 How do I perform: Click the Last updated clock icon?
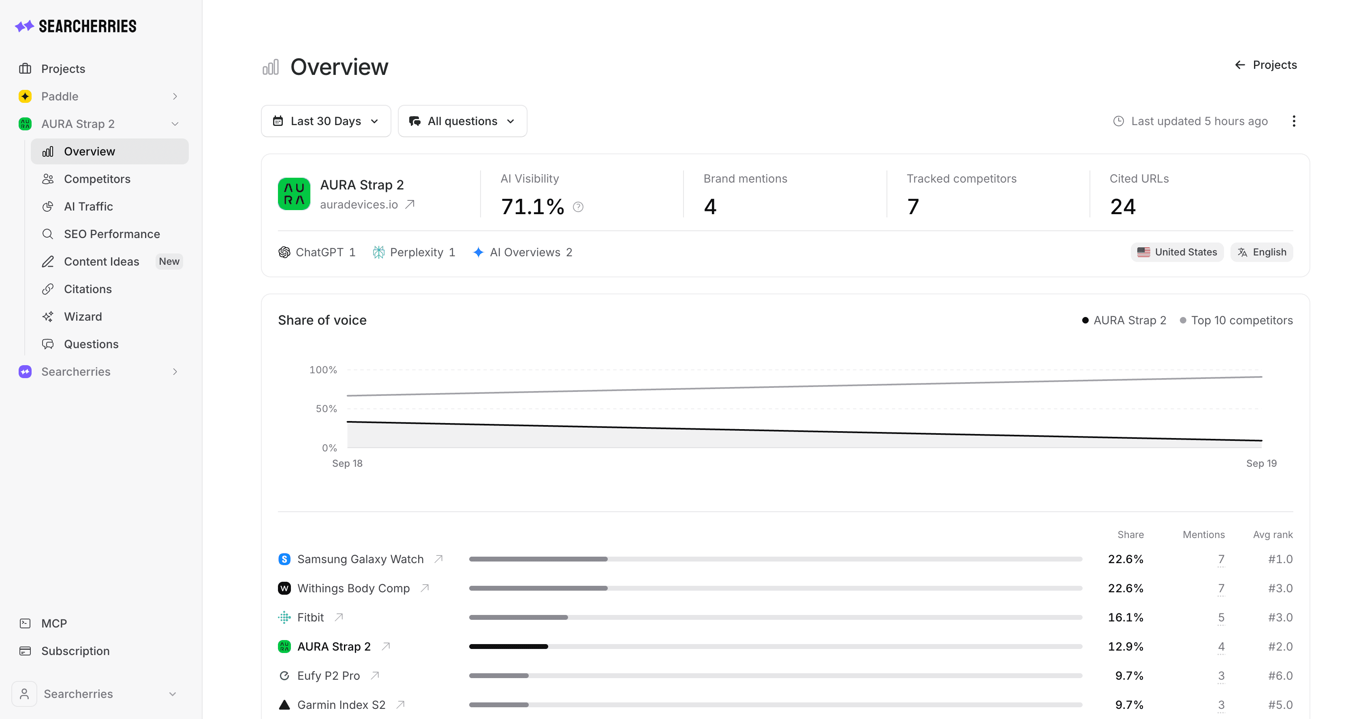[1118, 121]
